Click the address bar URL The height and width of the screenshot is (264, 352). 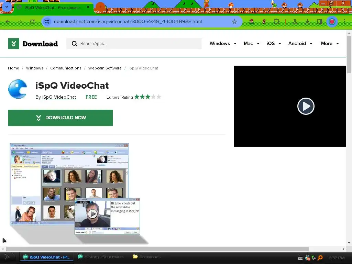pos(128,22)
